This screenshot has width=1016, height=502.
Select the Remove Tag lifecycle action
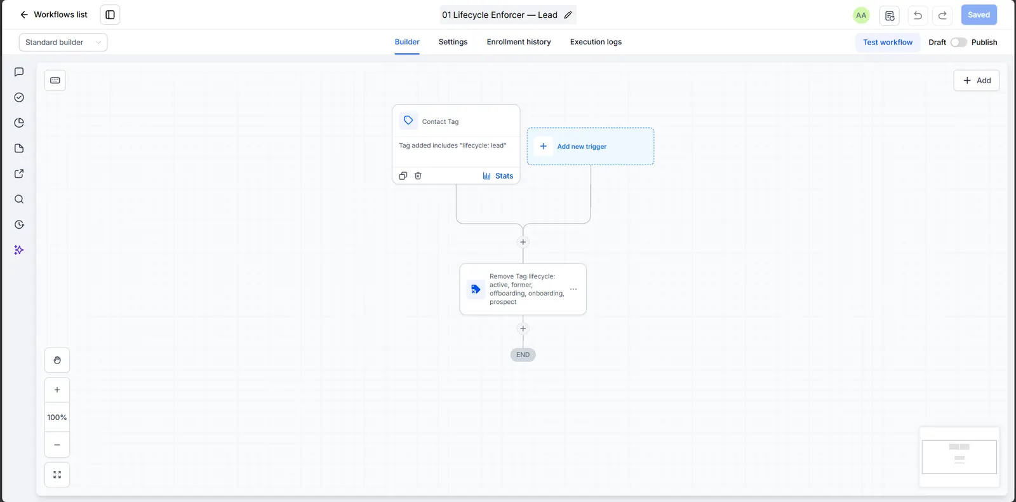[x=523, y=289]
